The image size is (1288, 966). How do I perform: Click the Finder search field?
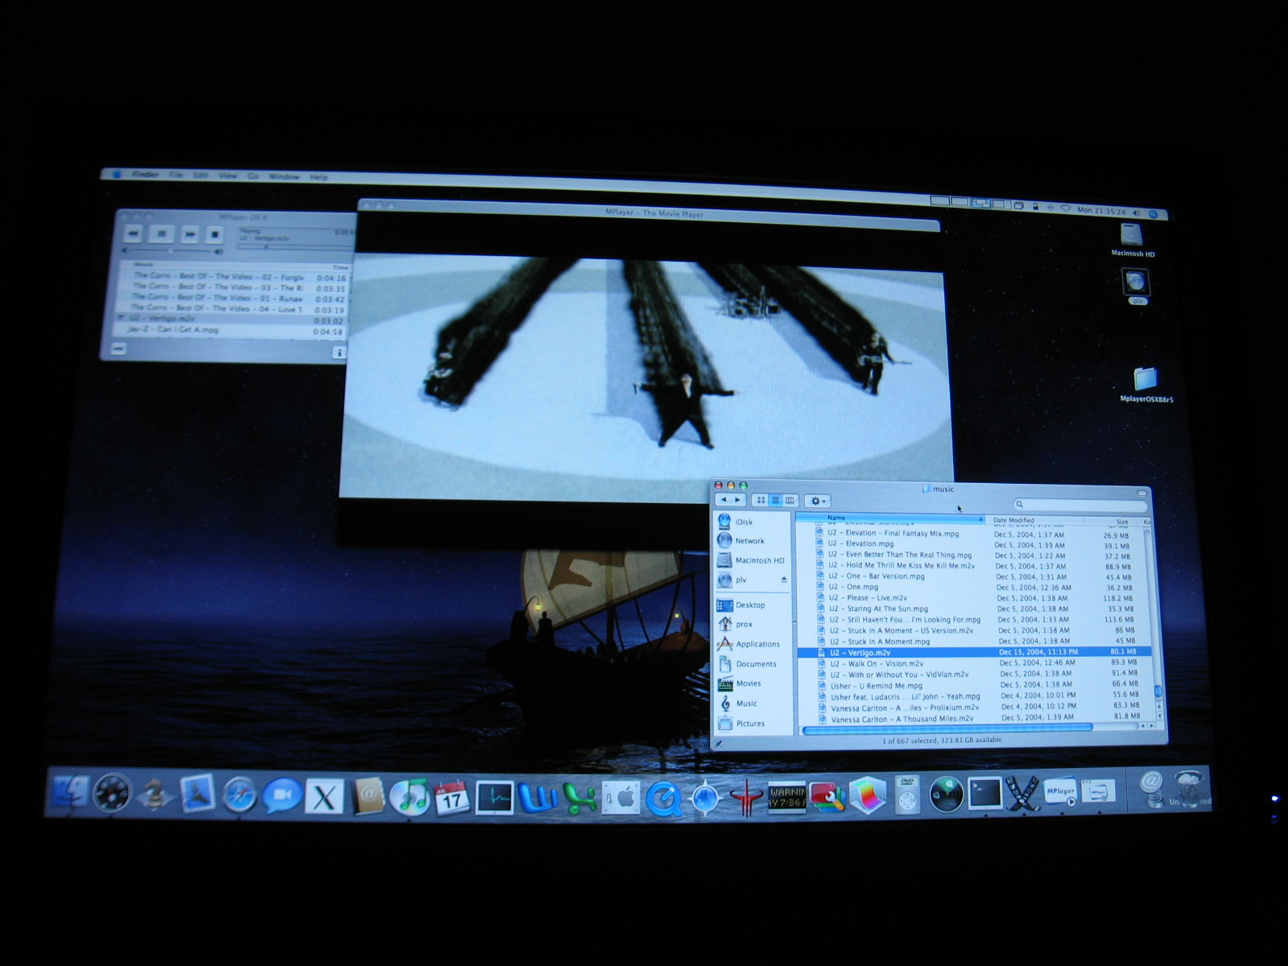[1080, 505]
